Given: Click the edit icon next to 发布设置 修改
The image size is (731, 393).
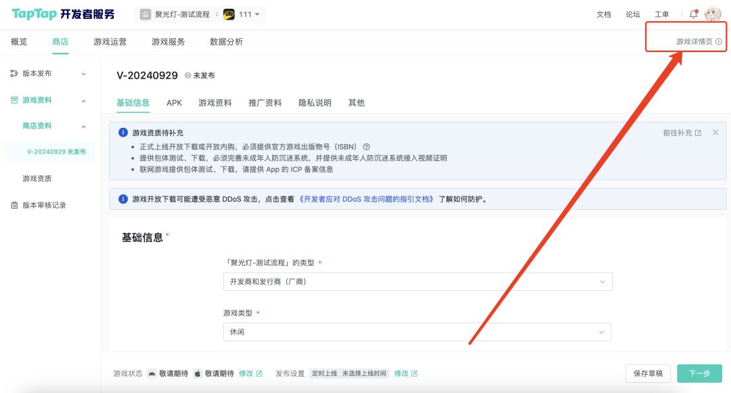Looking at the screenshot, I should click(x=414, y=373).
